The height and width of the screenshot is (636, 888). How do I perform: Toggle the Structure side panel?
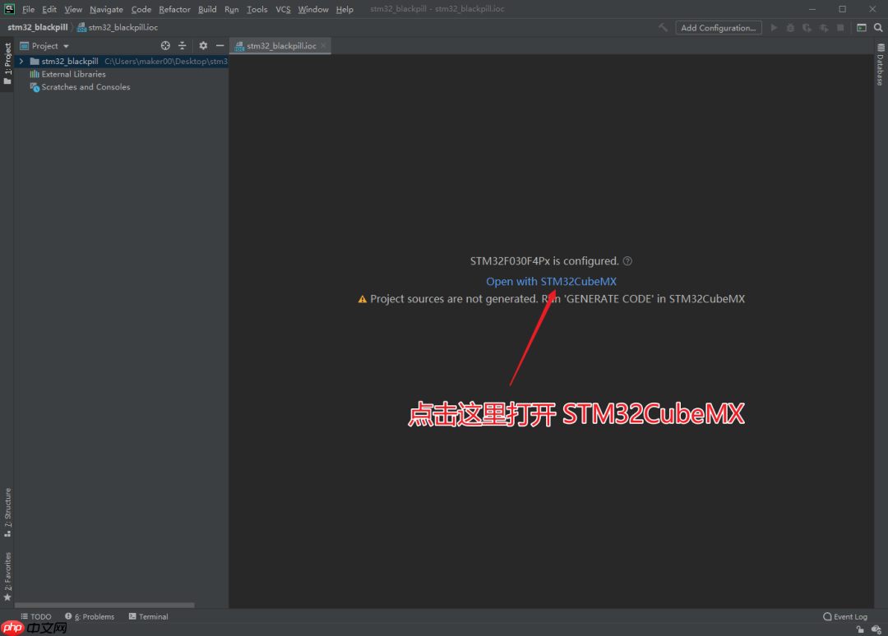tap(7, 511)
